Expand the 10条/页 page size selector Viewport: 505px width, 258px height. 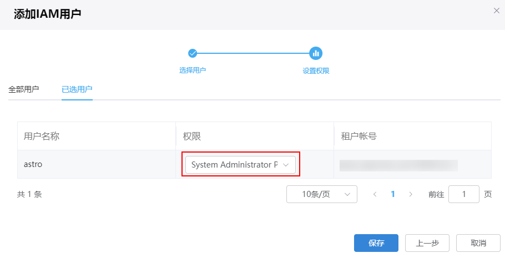click(321, 194)
